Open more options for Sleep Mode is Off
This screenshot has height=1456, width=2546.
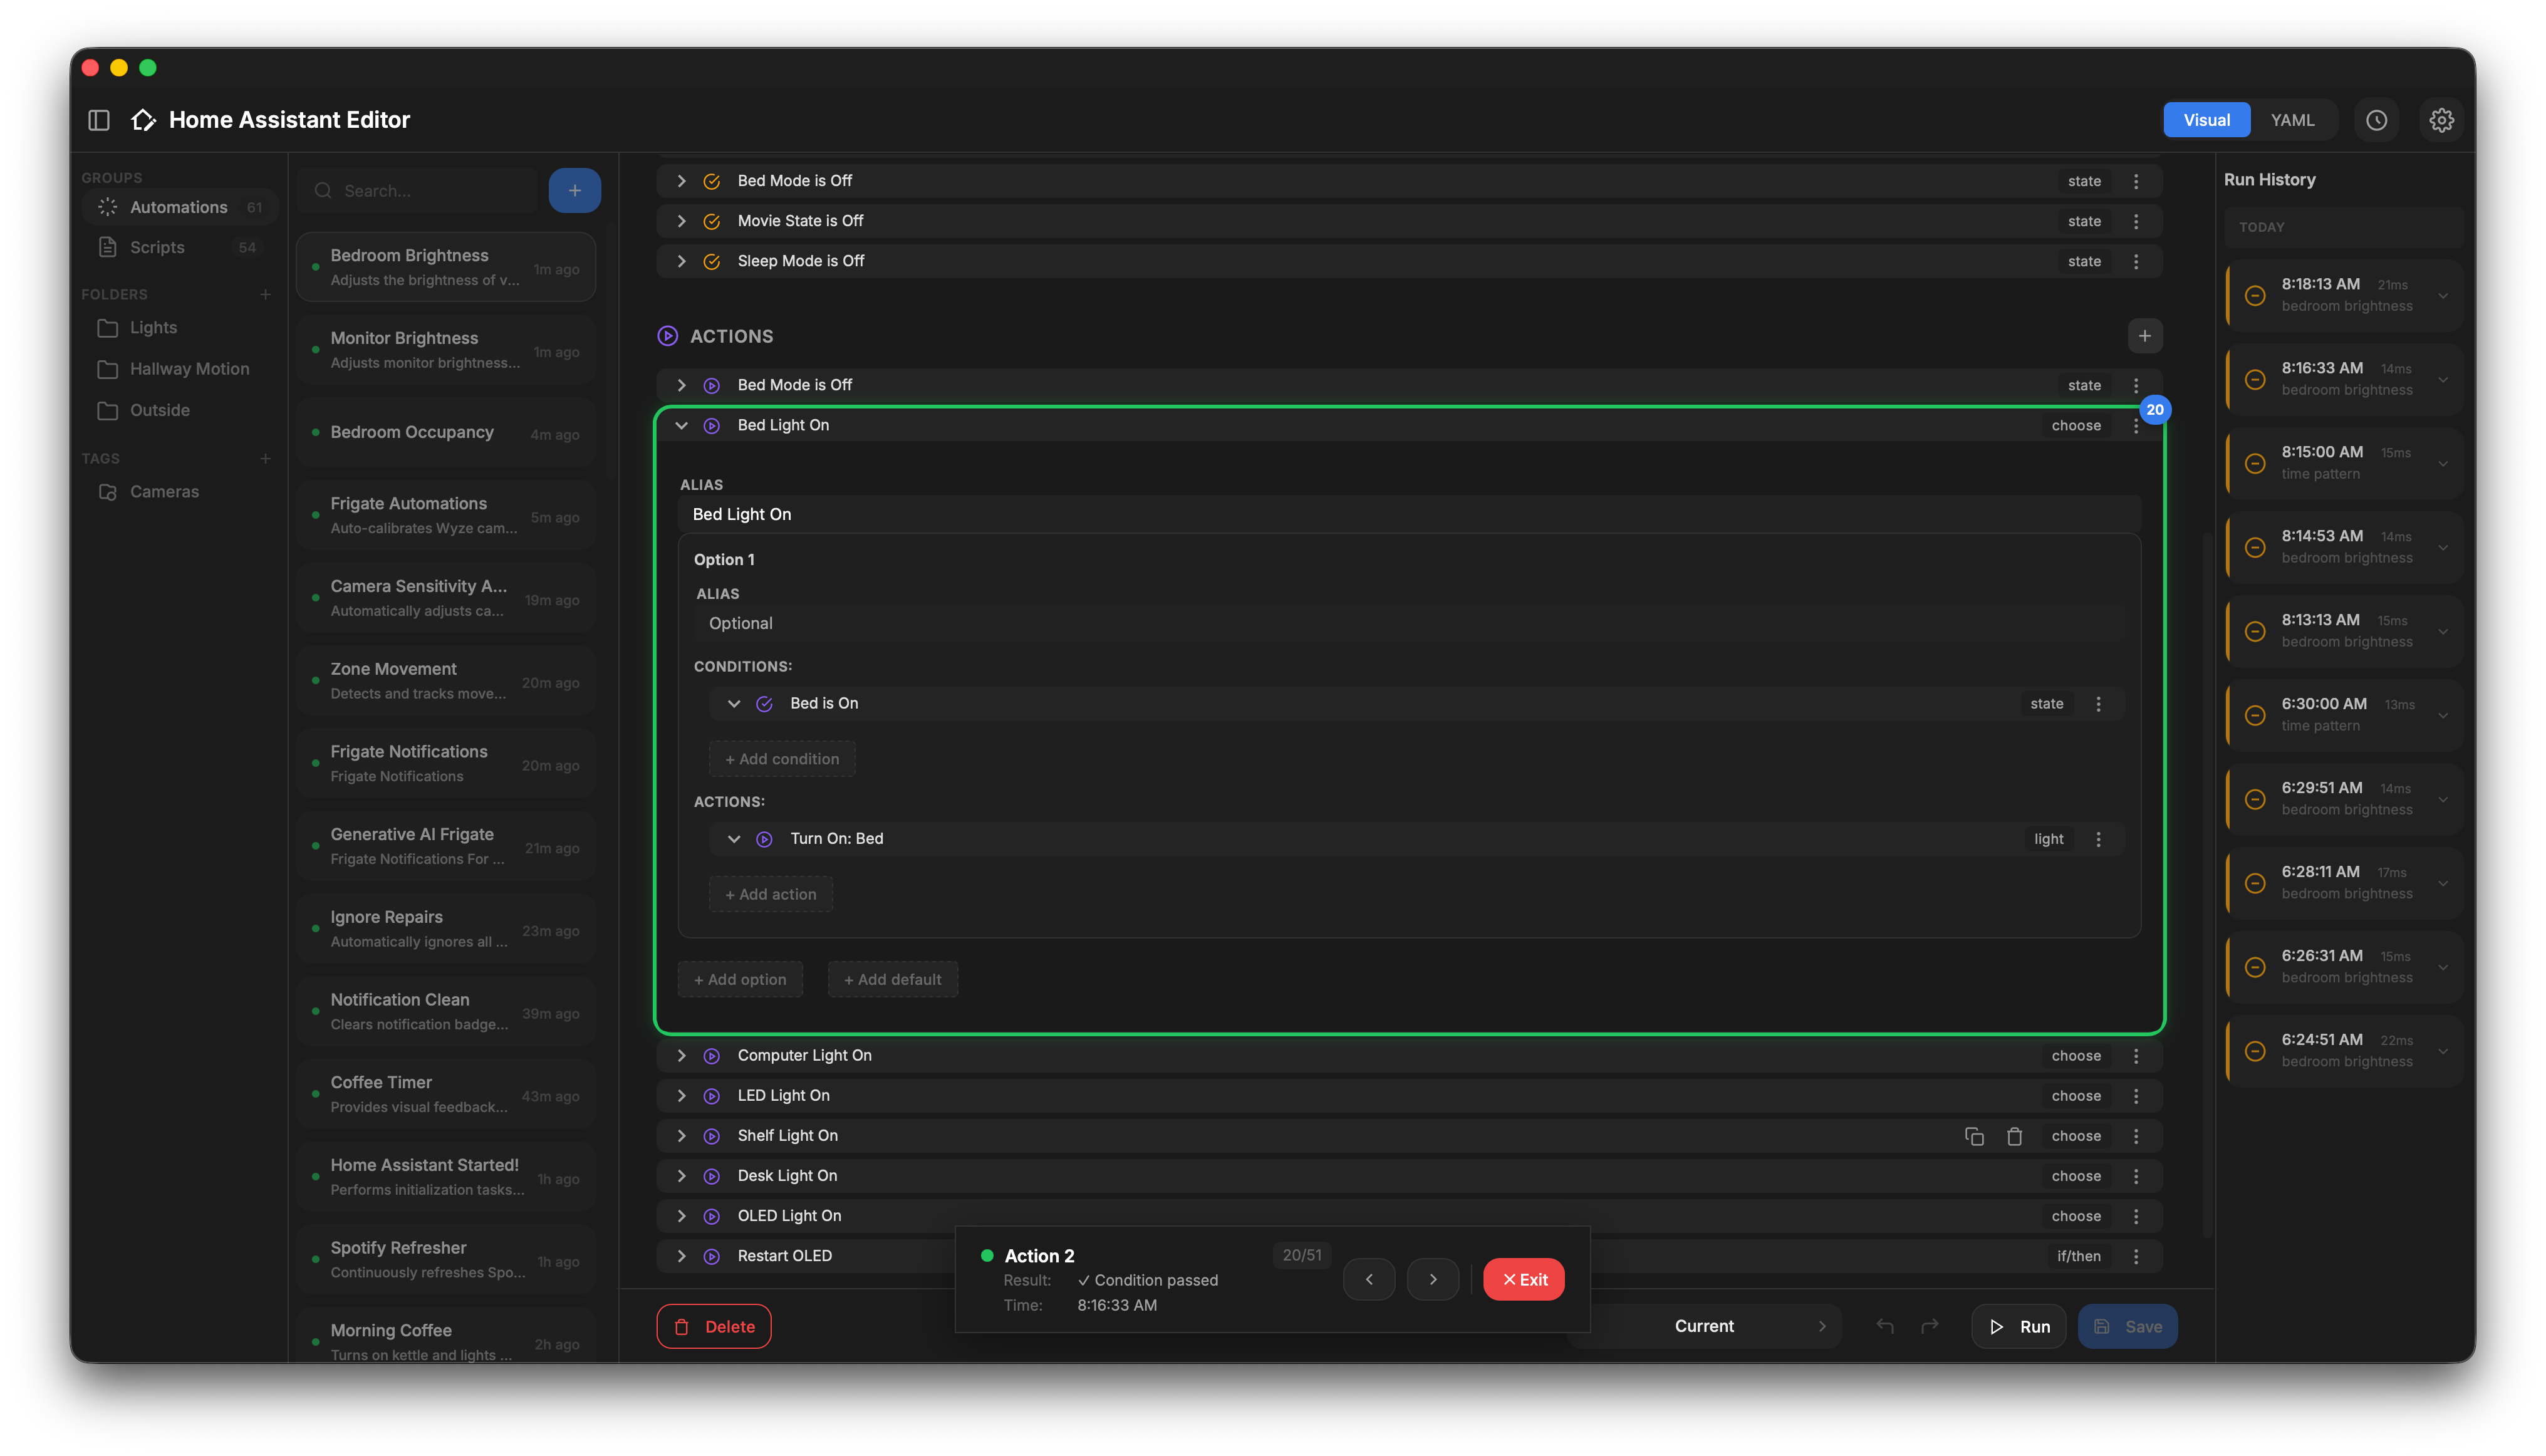click(2136, 261)
